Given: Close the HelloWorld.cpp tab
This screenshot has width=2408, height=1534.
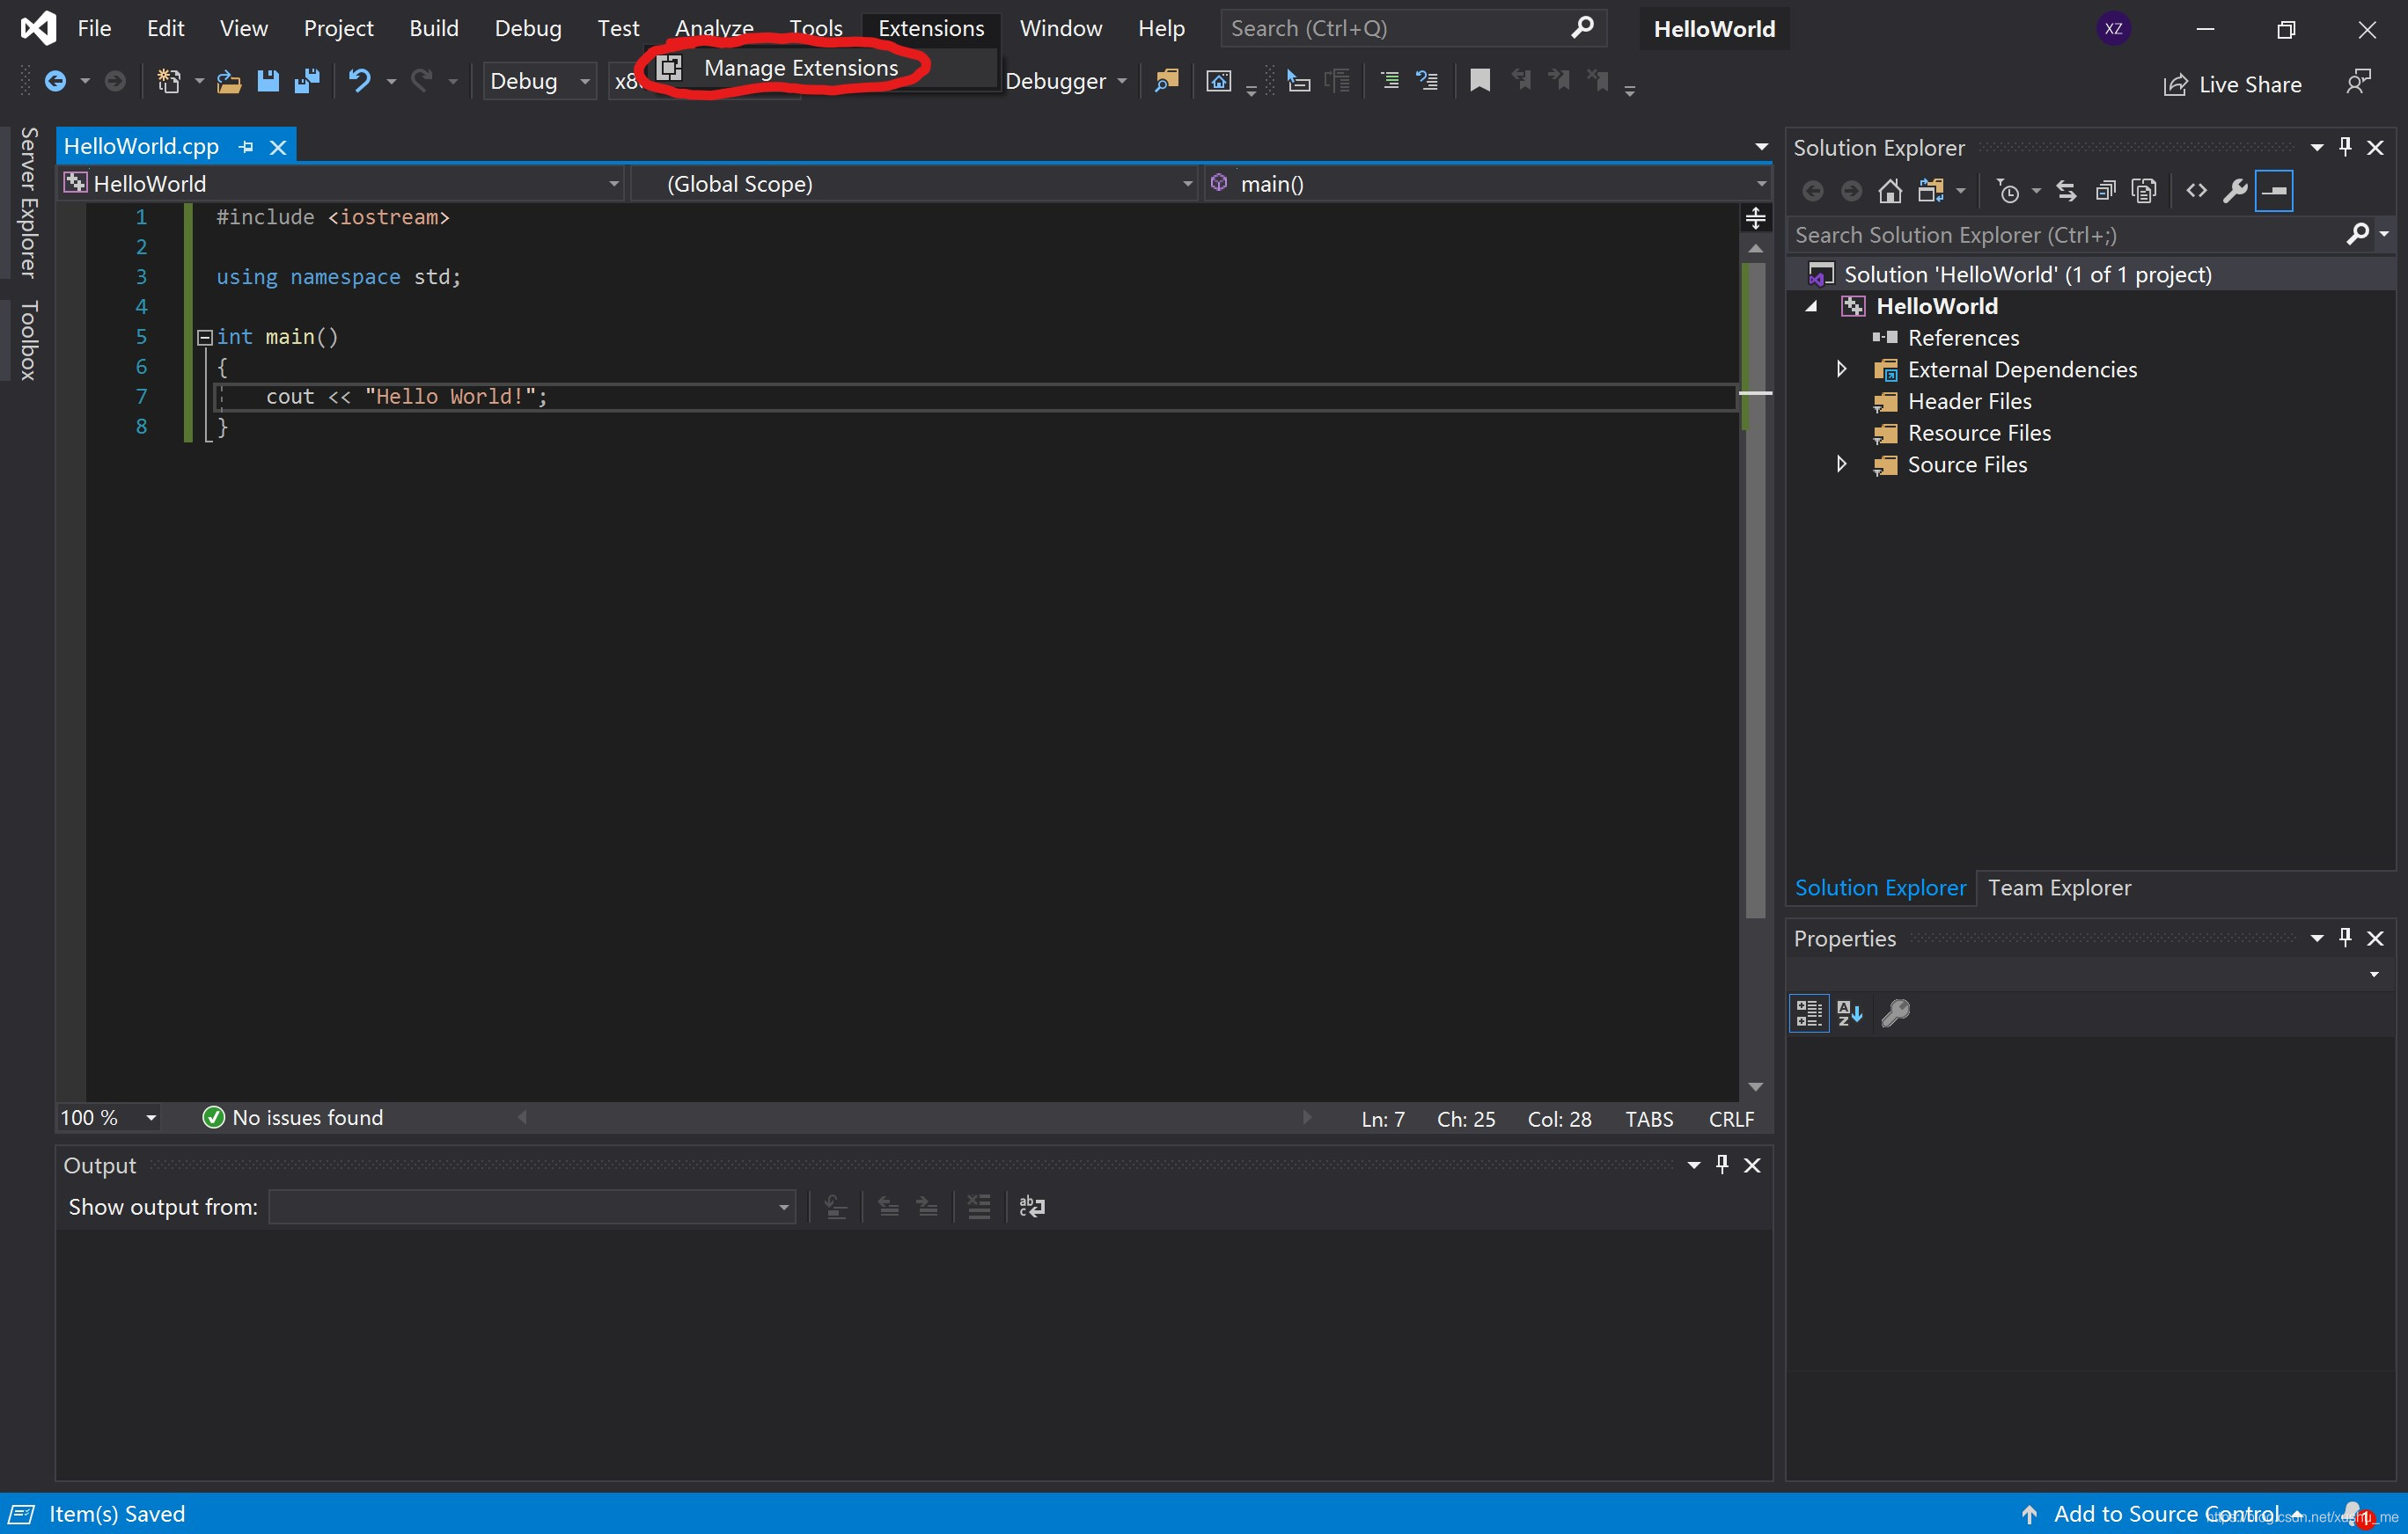Looking at the screenshot, I should coord(278,147).
